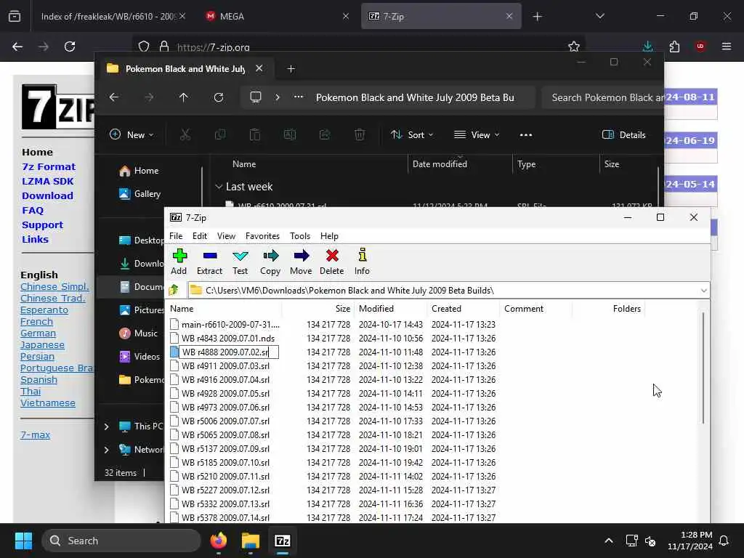Open the 7z Format link on website
This screenshot has height=558, width=744.
pyautogui.click(x=49, y=166)
